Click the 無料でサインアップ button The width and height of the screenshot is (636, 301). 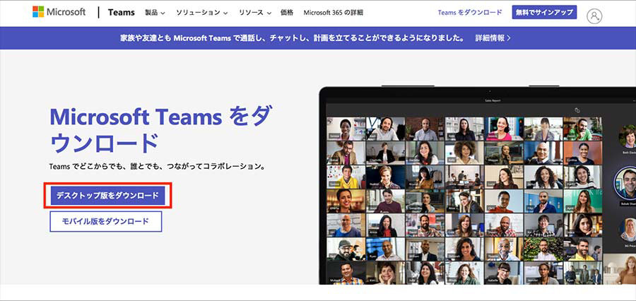pos(544,13)
